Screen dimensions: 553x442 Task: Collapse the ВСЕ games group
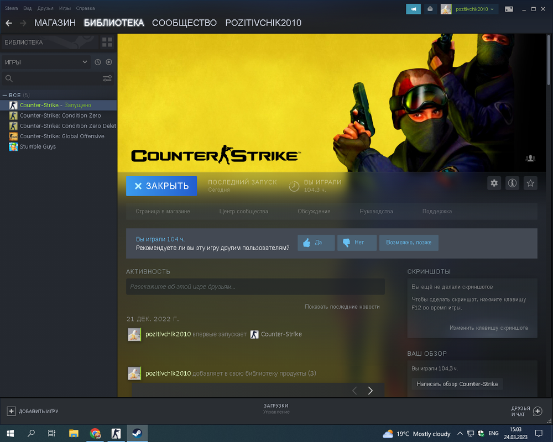[x=5, y=95]
